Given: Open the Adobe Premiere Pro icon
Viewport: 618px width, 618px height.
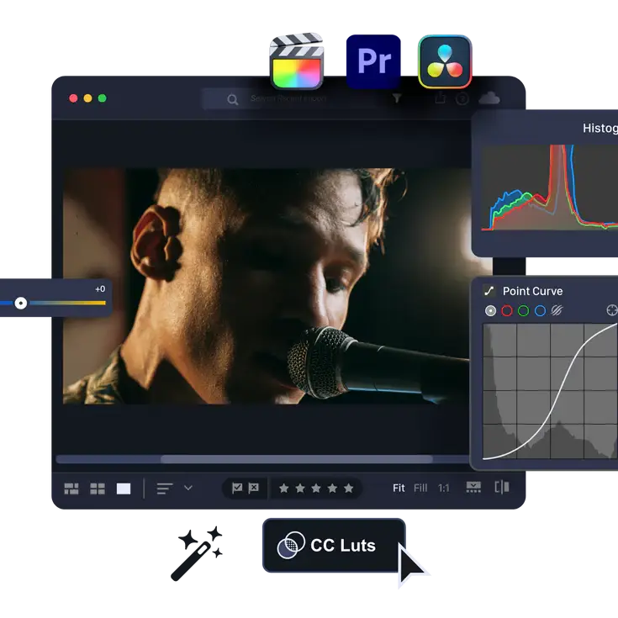Looking at the screenshot, I should pos(373,61).
